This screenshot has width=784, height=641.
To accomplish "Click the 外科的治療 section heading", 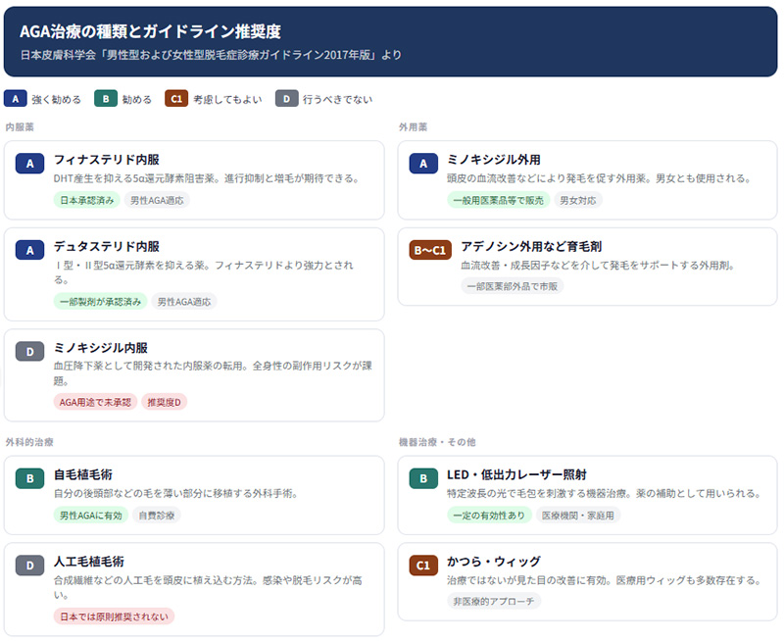I will 29,442.
